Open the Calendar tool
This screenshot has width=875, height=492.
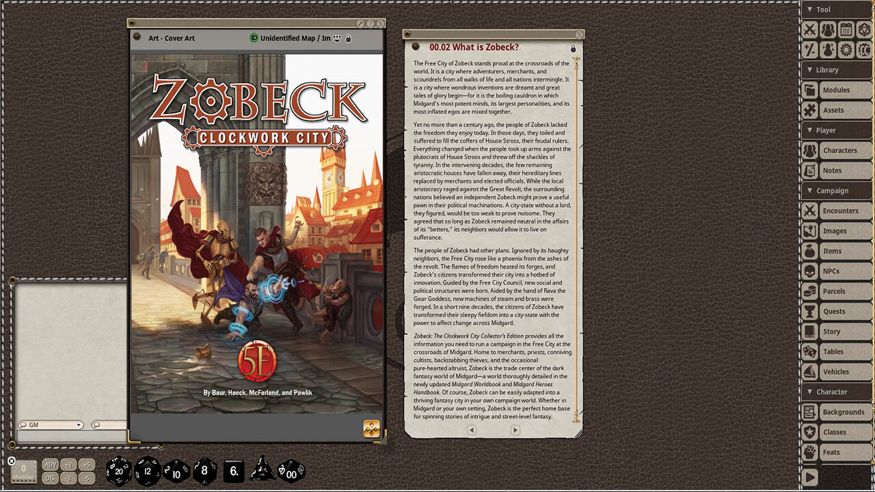(845, 29)
